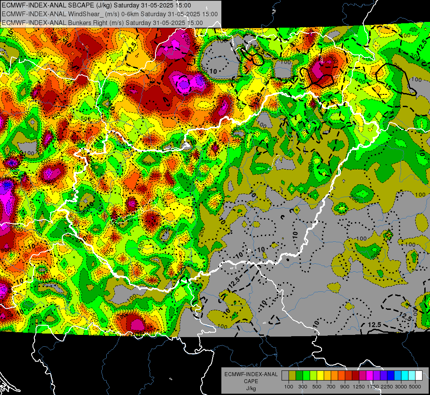Select the cyan legend swatch

405,376
